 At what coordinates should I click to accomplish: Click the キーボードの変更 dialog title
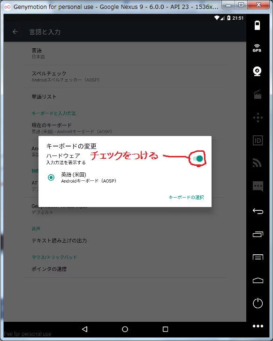(71, 146)
